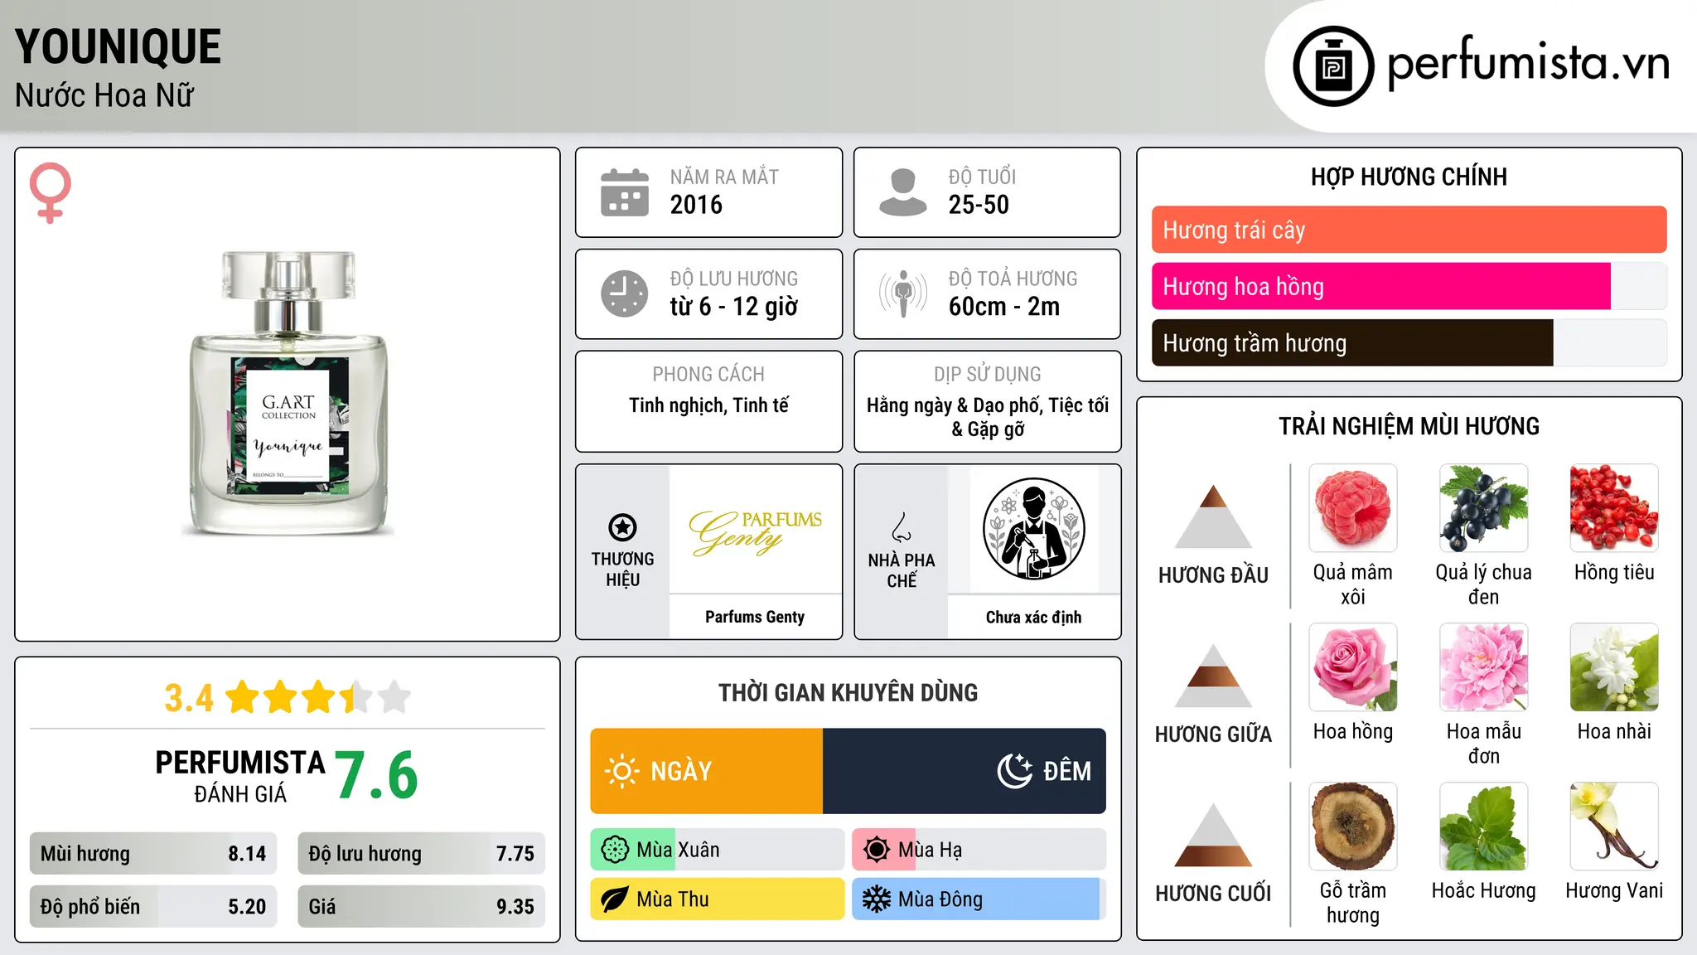Click the pink Mùa Hạ season bar
This screenshot has height=955, width=1697.
[x=884, y=850]
